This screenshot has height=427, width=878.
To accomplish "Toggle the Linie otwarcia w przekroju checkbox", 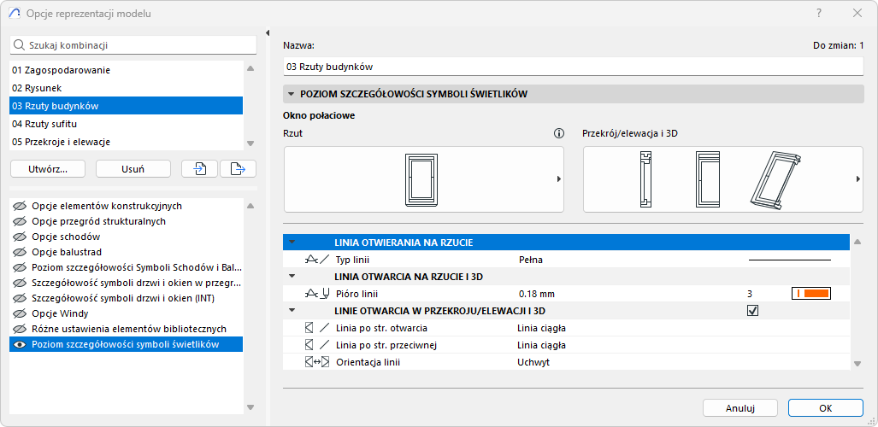I will 752,311.
